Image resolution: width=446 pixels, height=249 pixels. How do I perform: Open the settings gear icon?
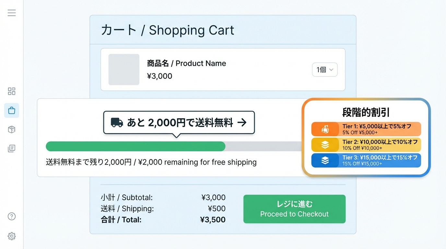(x=11, y=236)
